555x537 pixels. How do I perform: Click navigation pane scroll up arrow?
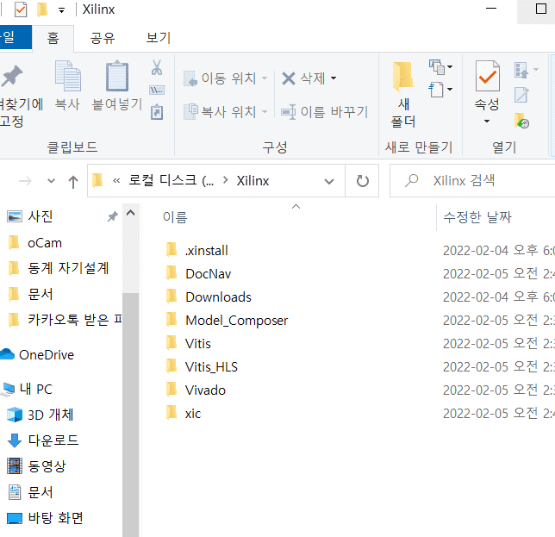click(x=131, y=213)
